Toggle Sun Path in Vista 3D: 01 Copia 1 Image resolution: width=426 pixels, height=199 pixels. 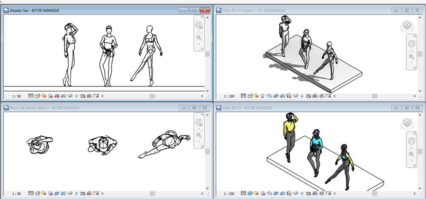[256, 96]
